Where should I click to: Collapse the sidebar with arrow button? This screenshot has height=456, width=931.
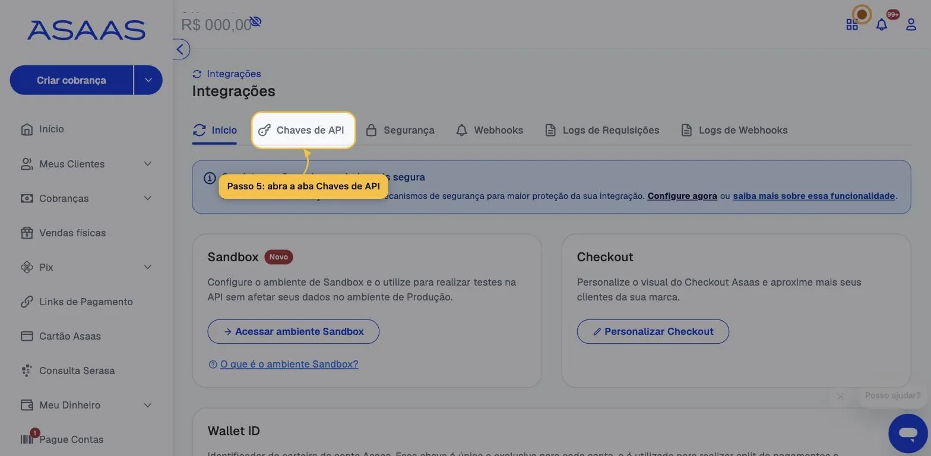coord(180,49)
